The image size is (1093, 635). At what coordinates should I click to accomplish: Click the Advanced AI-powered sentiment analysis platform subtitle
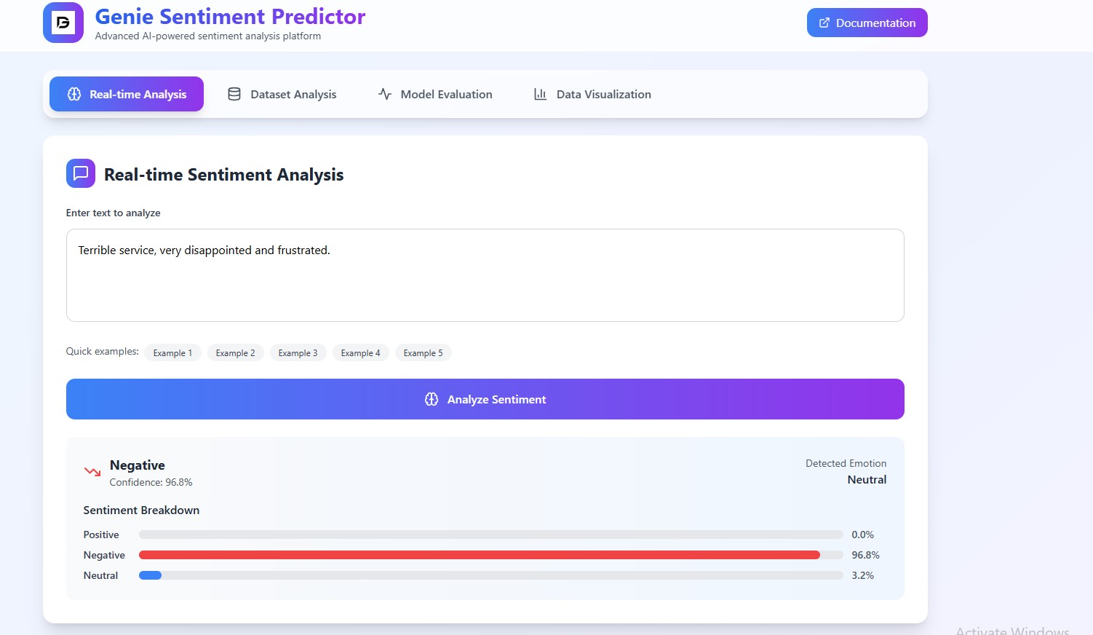(207, 36)
